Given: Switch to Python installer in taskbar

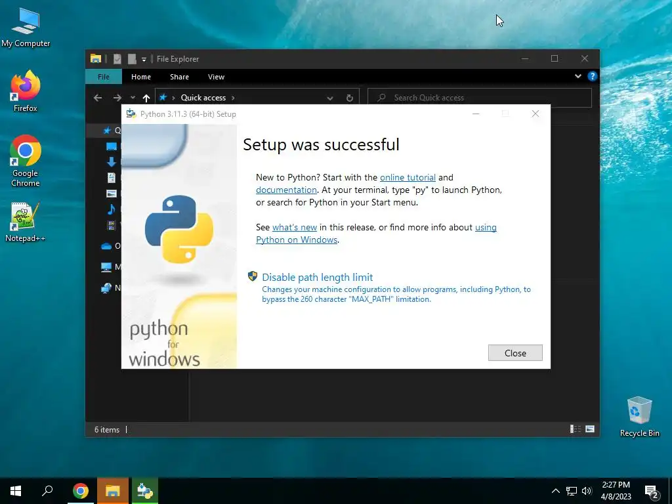Looking at the screenshot, I should [x=145, y=491].
